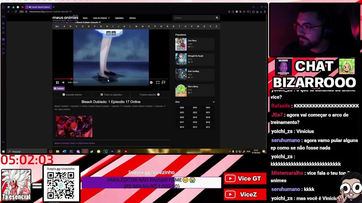Click the browser address bar URL
This screenshot has width=362, height=203.
51,12
